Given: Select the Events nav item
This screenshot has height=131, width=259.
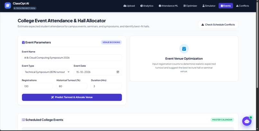Looking at the screenshot, I should pos(226,6).
